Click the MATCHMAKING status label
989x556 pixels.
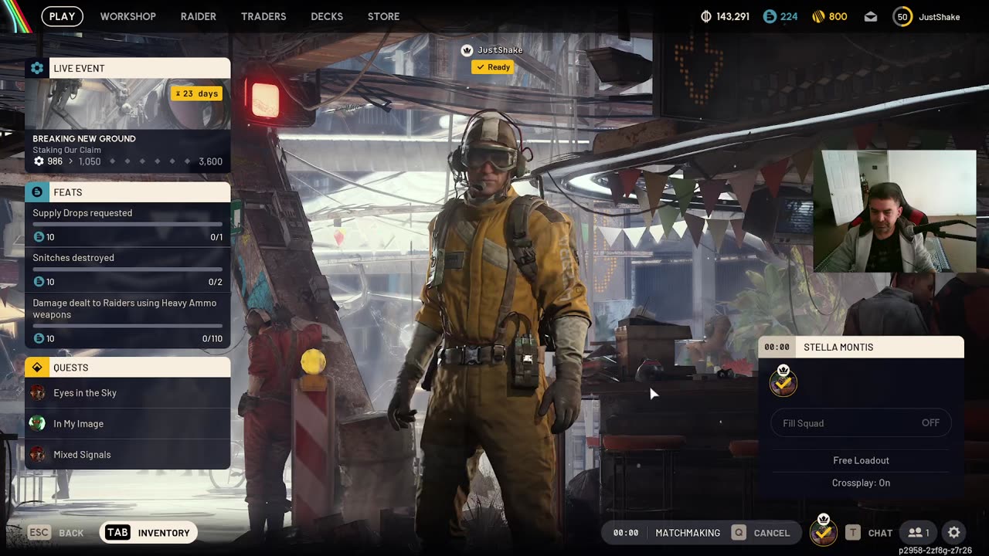point(688,533)
